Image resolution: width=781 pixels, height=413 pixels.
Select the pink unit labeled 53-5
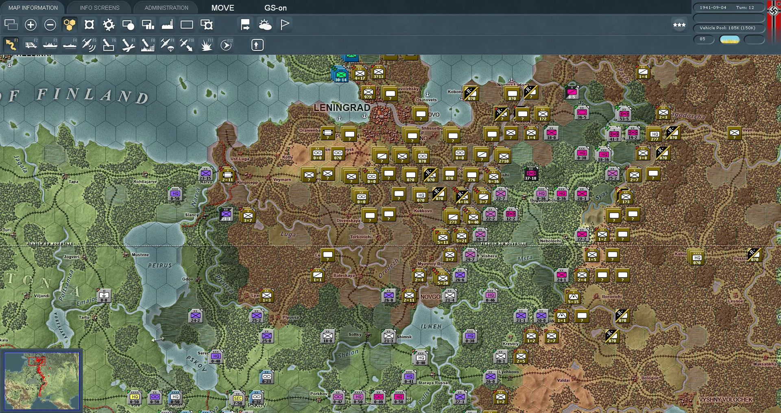coord(624,114)
